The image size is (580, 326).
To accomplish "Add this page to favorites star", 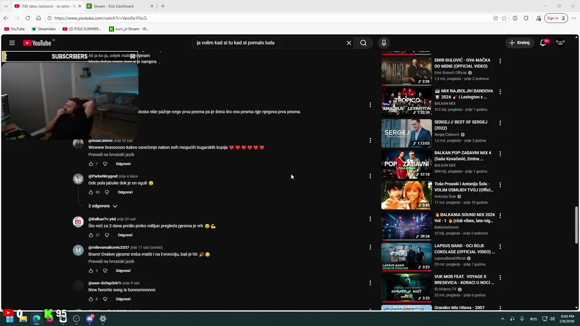I will 504,18.
